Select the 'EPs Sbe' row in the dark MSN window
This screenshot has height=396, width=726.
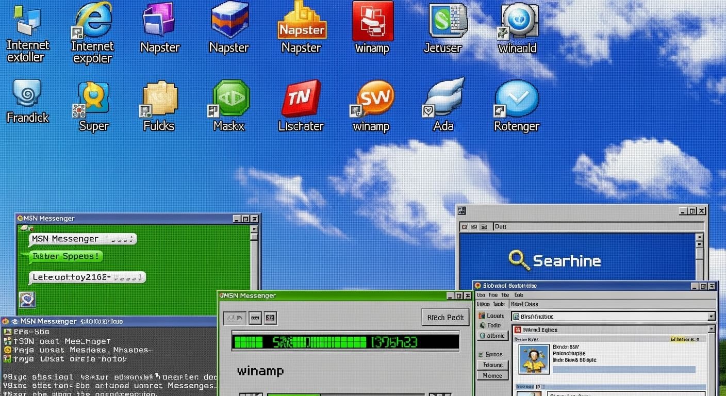point(27,332)
